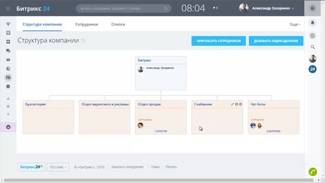Expand the Еще menu dropdown
Image resolution: width=325 pixels, height=183 pixels.
point(295,24)
